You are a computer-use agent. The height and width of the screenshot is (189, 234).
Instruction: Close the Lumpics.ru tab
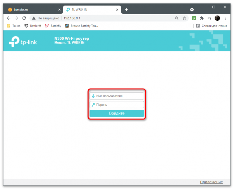click(x=59, y=10)
